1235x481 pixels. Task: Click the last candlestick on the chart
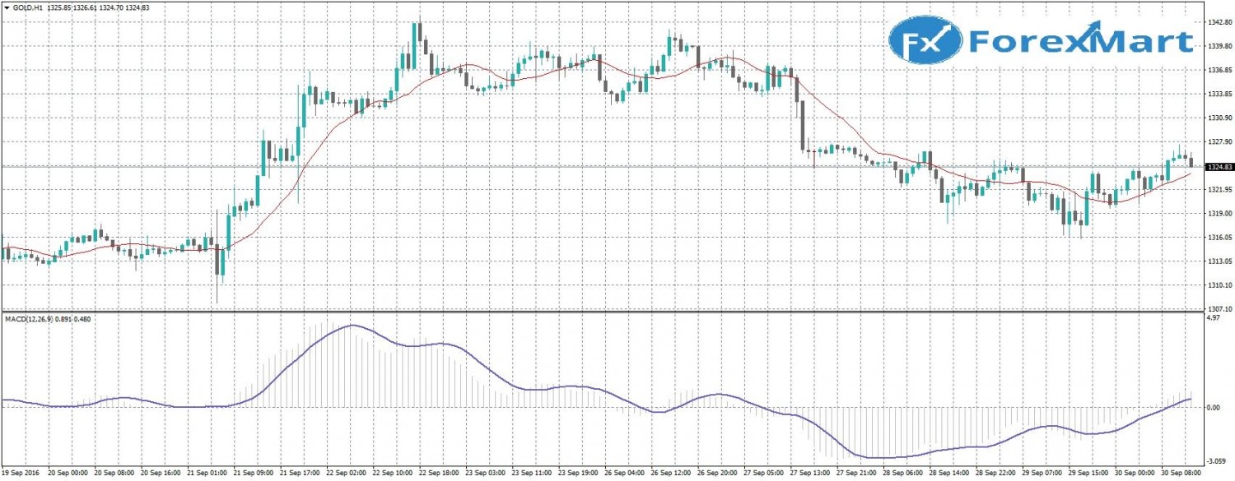click(1191, 161)
